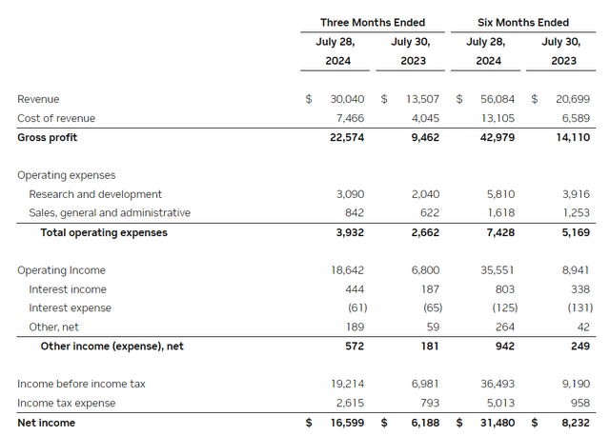610x436 pixels.
Task: Click the 30,040 revenue value
Action: pyautogui.click(x=347, y=99)
